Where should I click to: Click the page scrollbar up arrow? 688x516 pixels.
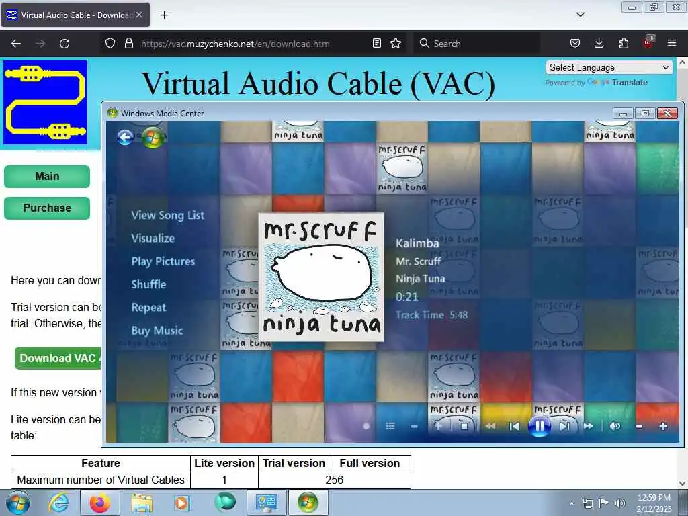pyautogui.click(x=683, y=62)
